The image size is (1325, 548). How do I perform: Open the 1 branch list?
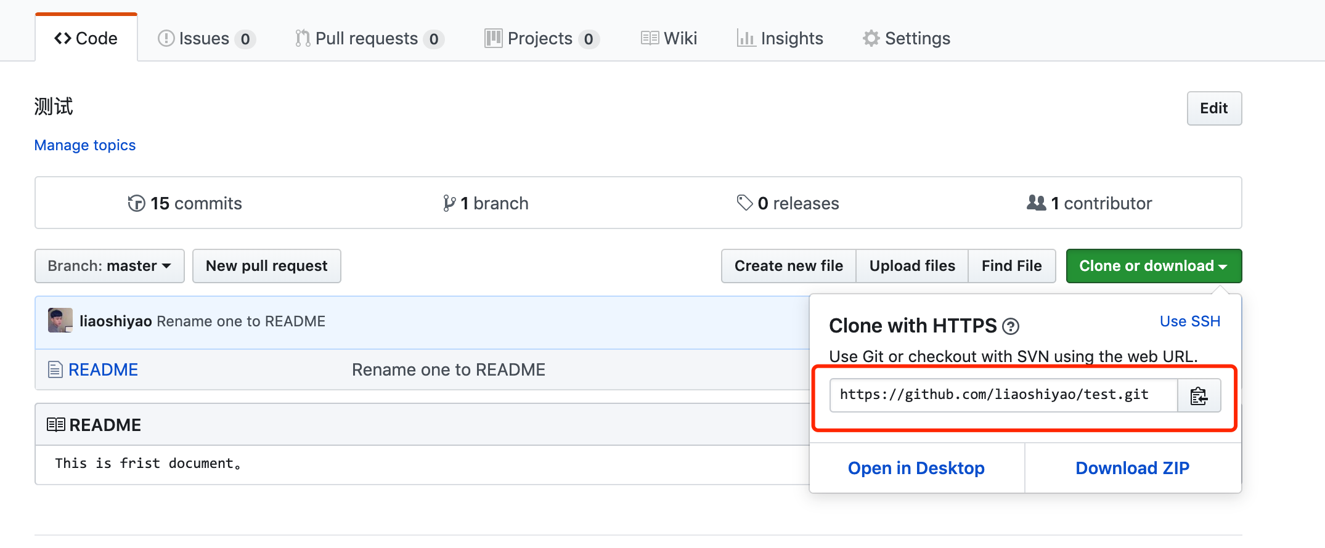click(x=486, y=203)
